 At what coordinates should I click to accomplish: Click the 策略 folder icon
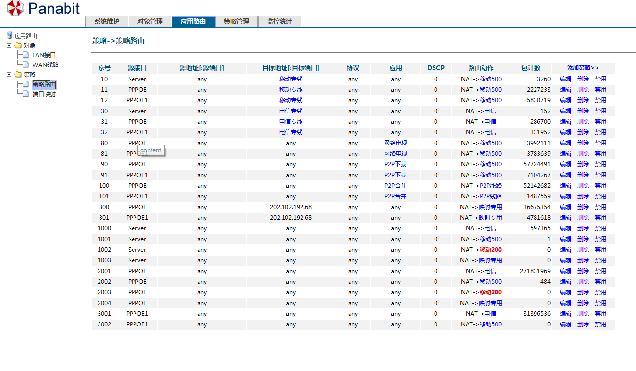click(x=18, y=75)
